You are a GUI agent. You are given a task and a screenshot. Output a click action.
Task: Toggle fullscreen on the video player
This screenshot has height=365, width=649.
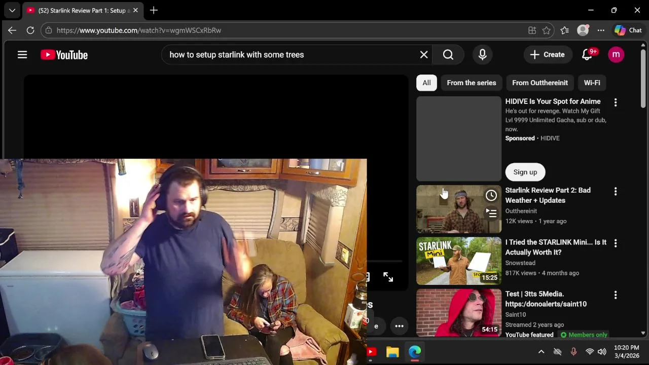388,277
